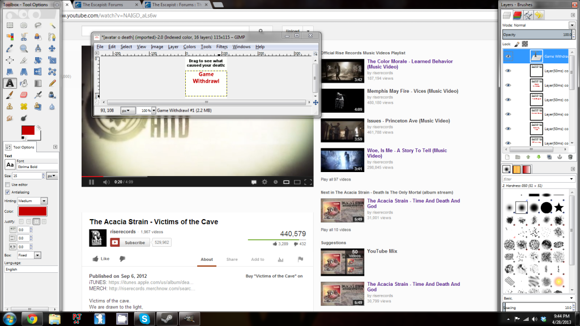Viewport: 580px width, 326px height.
Task: Toggle visibility of second layer in list
Action: 508,71
